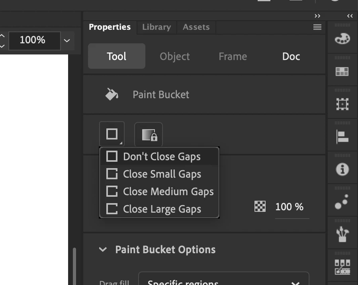Click the Doc properties button
This screenshot has width=358, height=285.
click(291, 56)
